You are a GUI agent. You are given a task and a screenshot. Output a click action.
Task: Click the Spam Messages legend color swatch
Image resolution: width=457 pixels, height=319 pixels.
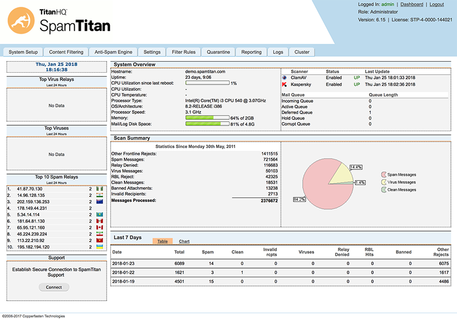click(x=383, y=175)
